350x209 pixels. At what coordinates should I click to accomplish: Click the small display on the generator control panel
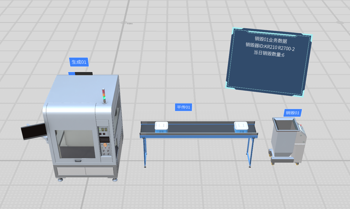coord(105,140)
